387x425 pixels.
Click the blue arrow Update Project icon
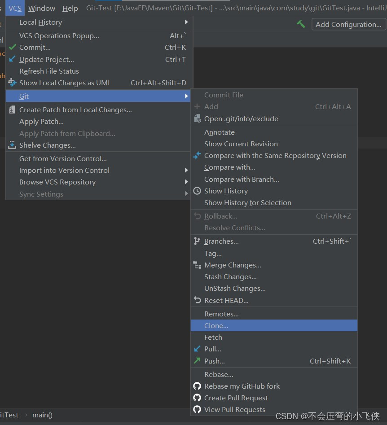pos(12,59)
